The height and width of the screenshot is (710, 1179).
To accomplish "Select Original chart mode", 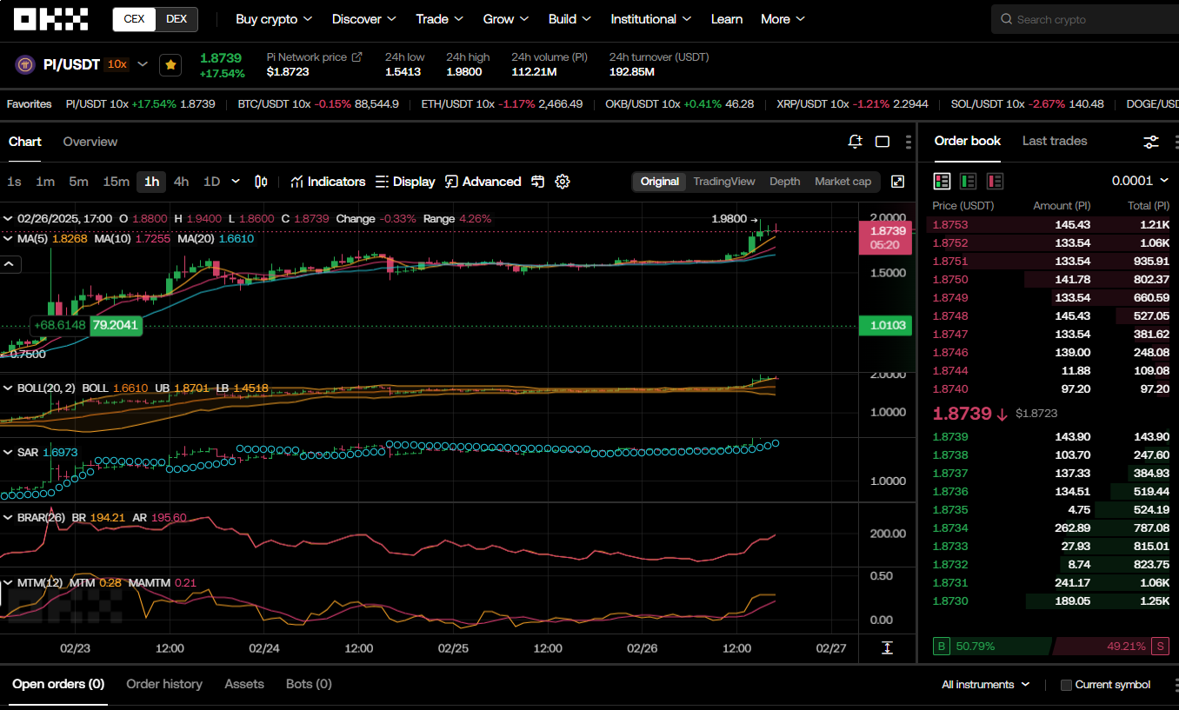I will [659, 182].
